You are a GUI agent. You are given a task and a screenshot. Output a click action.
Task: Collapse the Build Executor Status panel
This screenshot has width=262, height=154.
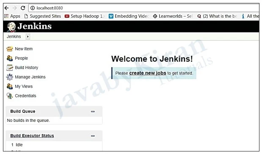coord(93,136)
